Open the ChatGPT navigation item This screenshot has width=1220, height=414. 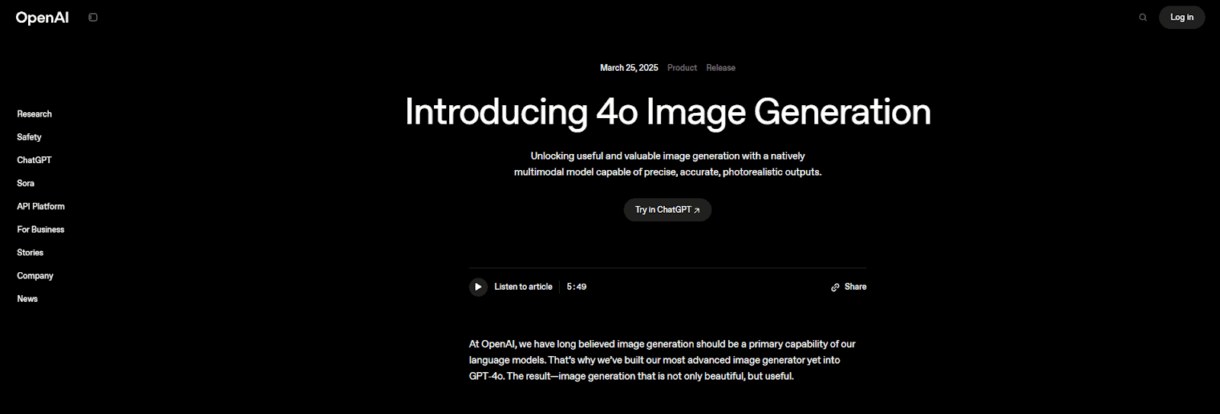pos(34,160)
